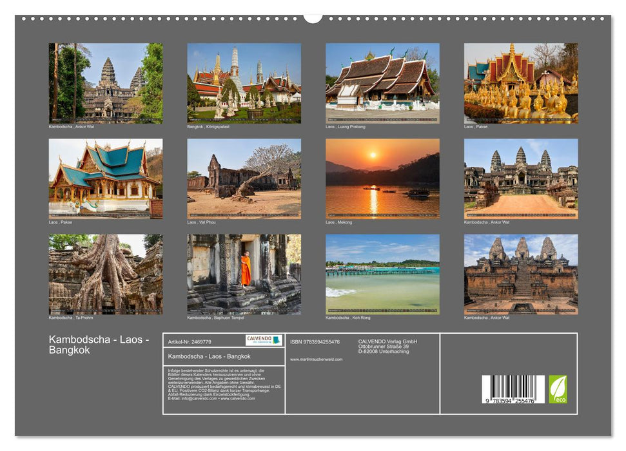
Task: Click the caption 'Laos , Mekong'
Action: [339, 222]
